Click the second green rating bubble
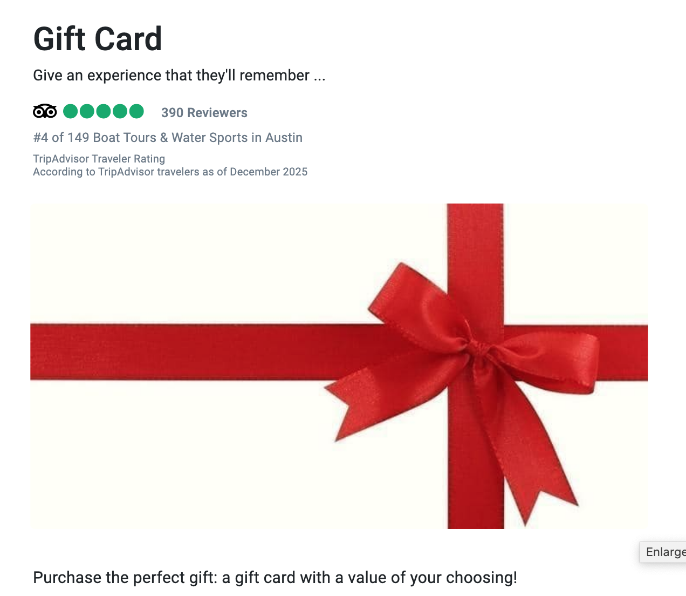The width and height of the screenshot is (686, 596). pos(87,111)
